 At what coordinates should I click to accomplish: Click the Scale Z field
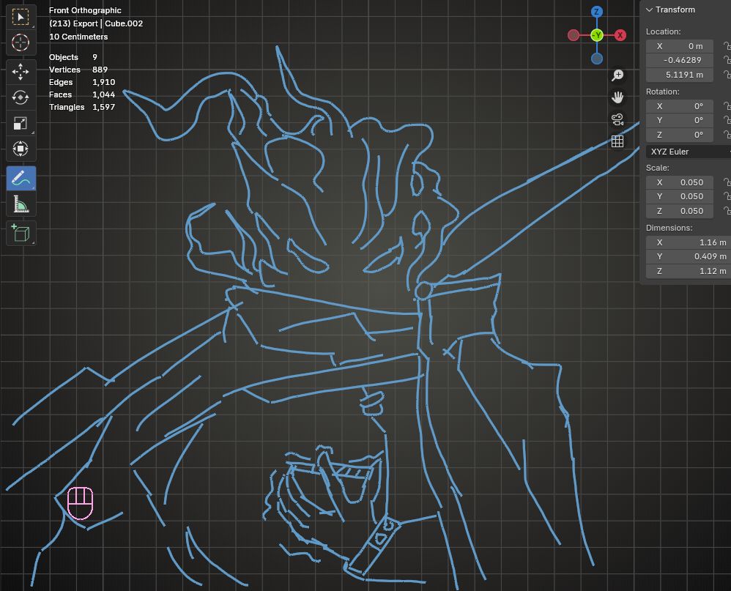(x=680, y=211)
